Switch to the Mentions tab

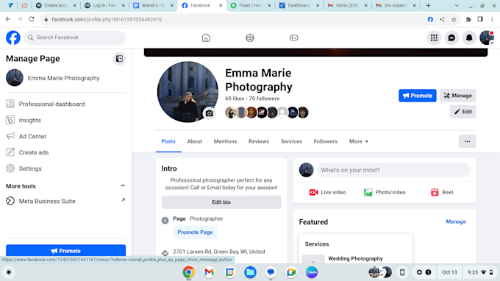click(x=225, y=141)
